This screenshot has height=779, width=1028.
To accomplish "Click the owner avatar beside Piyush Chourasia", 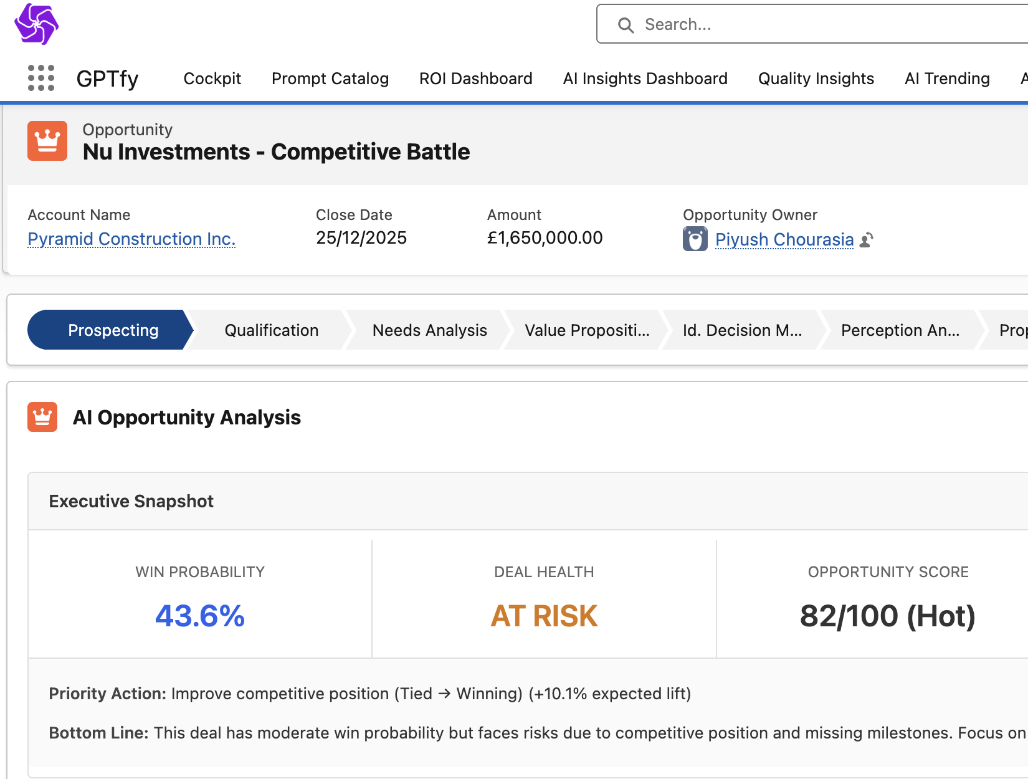I will (x=695, y=239).
